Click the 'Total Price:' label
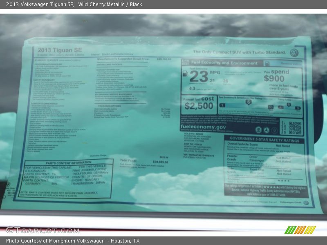This screenshot has width=327, height=245. click(x=128, y=160)
